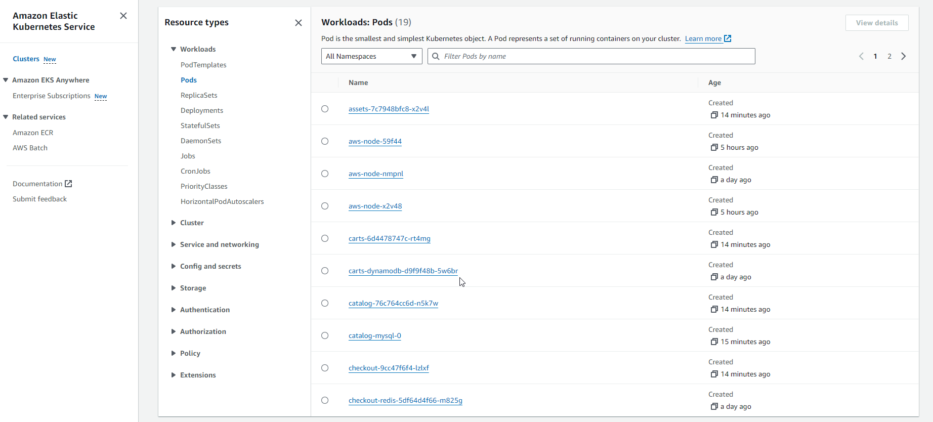The width and height of the screenshot is (933, 422).
Task: Click the external link icon beside Learn more
Action: click(x=728, y=38)
